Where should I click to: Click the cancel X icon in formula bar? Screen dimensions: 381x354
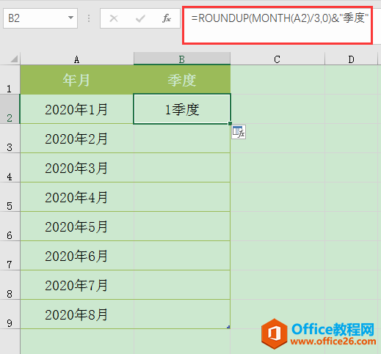click(114, 18)
